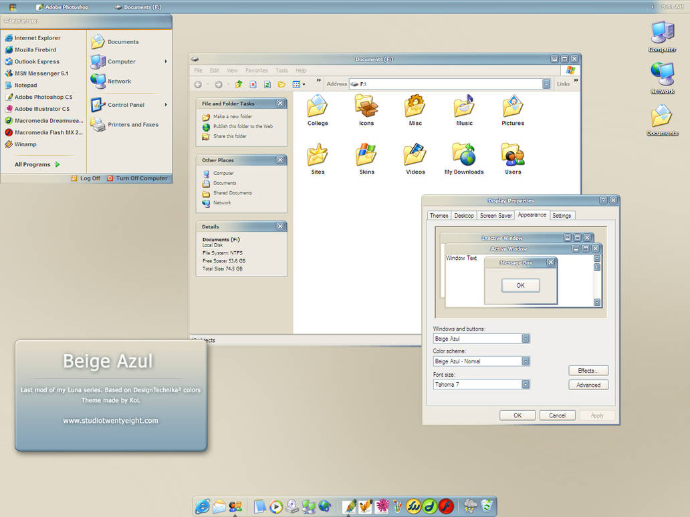Switch to Adobe Photoshop taskbar button

(x=62, y=7)
